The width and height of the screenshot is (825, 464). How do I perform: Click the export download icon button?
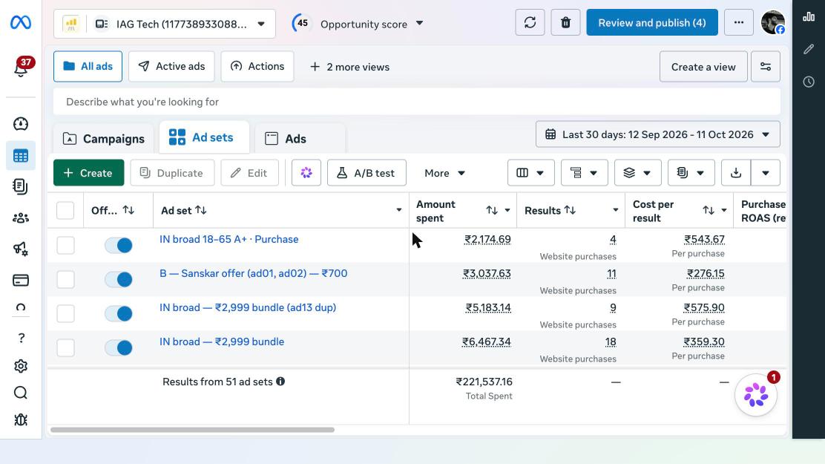click(x=736, y=173)
